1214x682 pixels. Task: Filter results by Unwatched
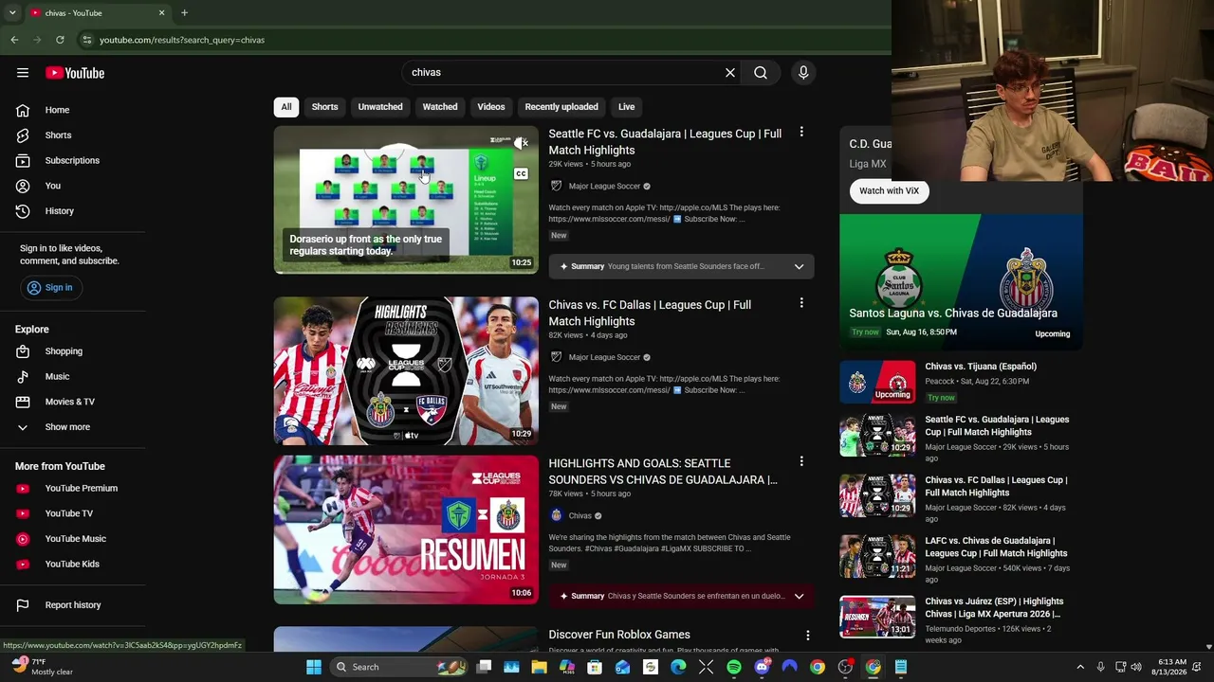[x=380, y=107]
